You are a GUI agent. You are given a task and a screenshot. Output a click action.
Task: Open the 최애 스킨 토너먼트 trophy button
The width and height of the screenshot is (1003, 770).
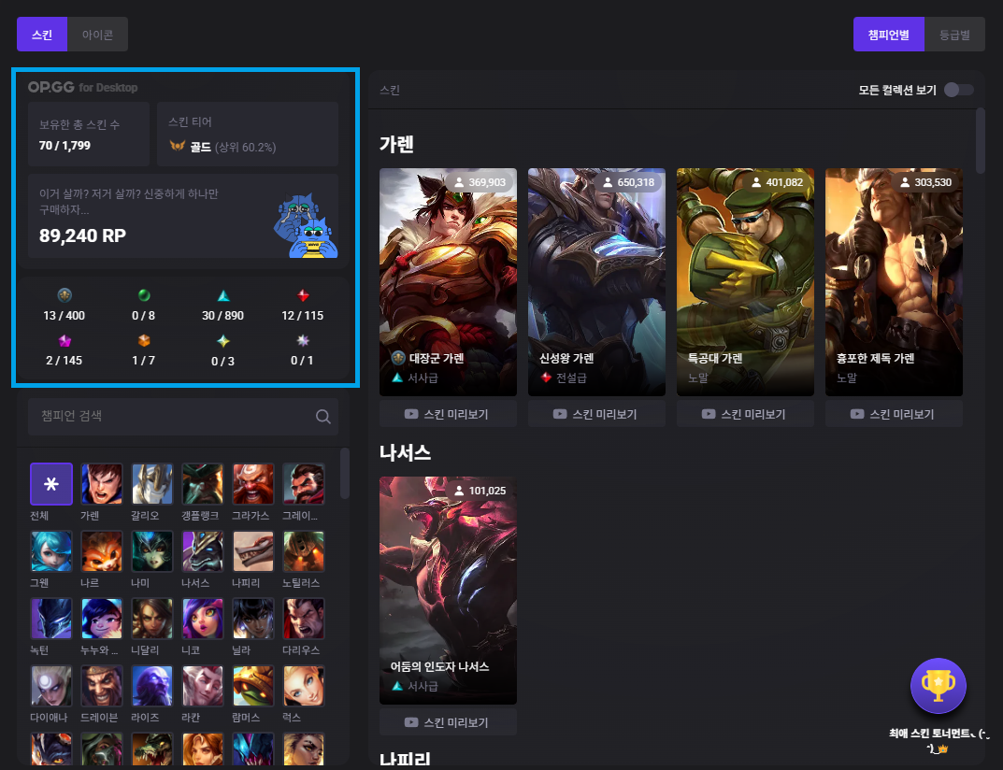pyautogui.click(x=938, y=686)
